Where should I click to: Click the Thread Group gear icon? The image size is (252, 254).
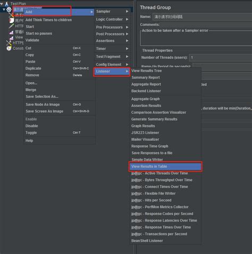pos(9,10)
